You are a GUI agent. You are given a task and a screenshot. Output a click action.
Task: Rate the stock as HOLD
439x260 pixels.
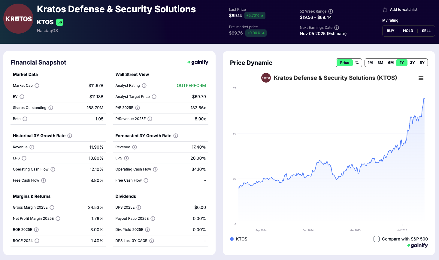tap(408, 31)
